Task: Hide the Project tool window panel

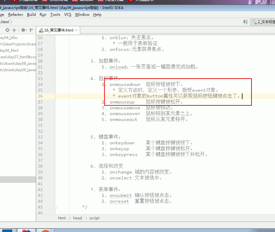Action: click(32, 30)
